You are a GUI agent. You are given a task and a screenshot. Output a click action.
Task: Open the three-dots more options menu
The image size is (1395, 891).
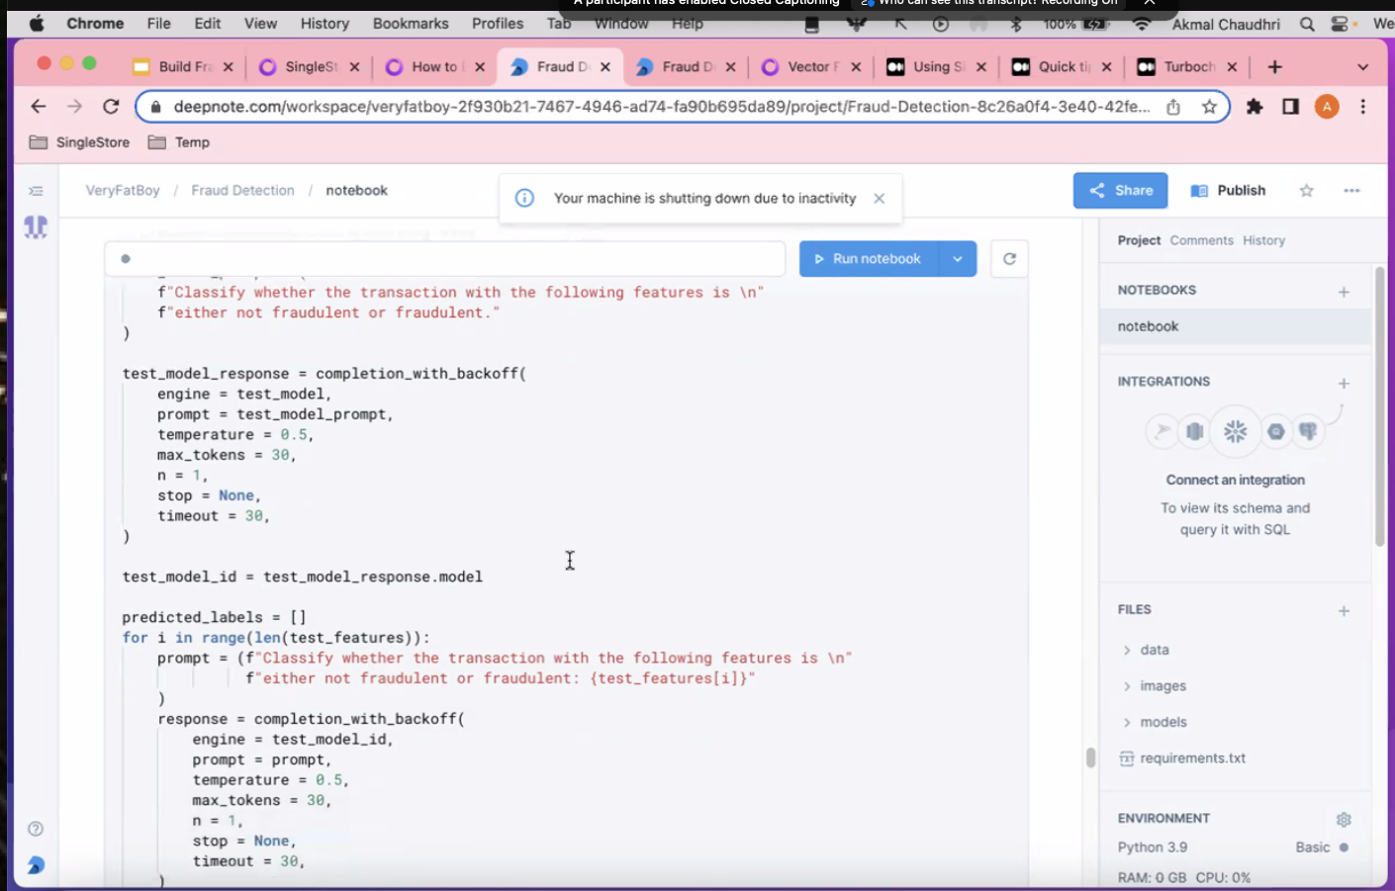pyautogui.click(x=1351, y=191)
